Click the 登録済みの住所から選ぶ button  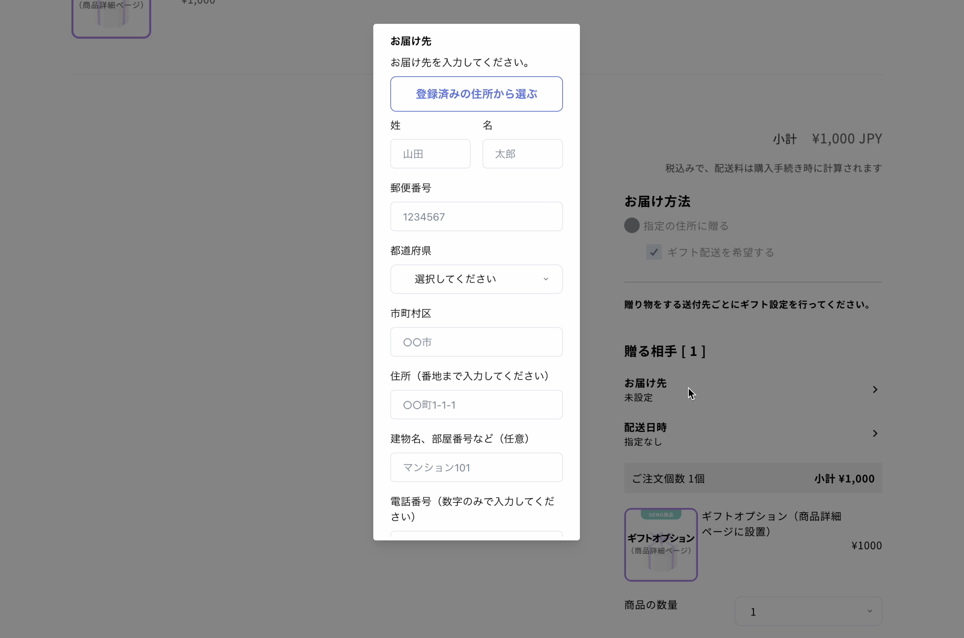[476, 94]
